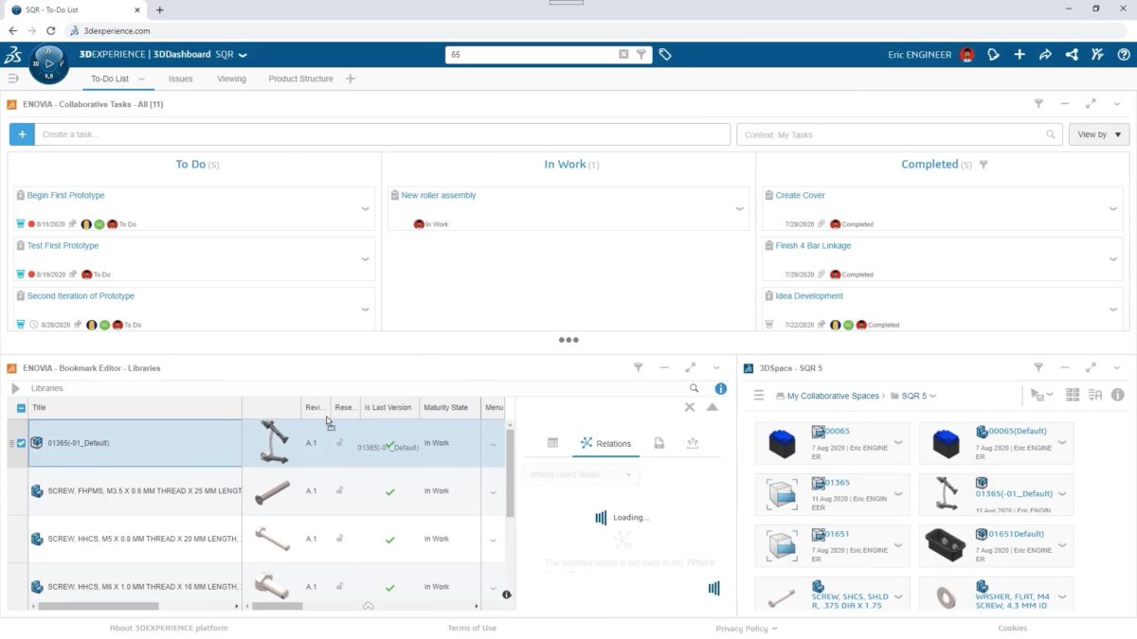Open a new browser tab

[159, 9]
